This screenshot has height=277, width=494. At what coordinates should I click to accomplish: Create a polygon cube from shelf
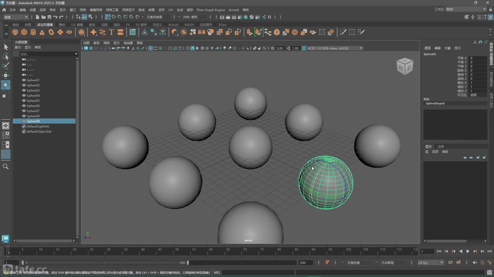[24, 32]
